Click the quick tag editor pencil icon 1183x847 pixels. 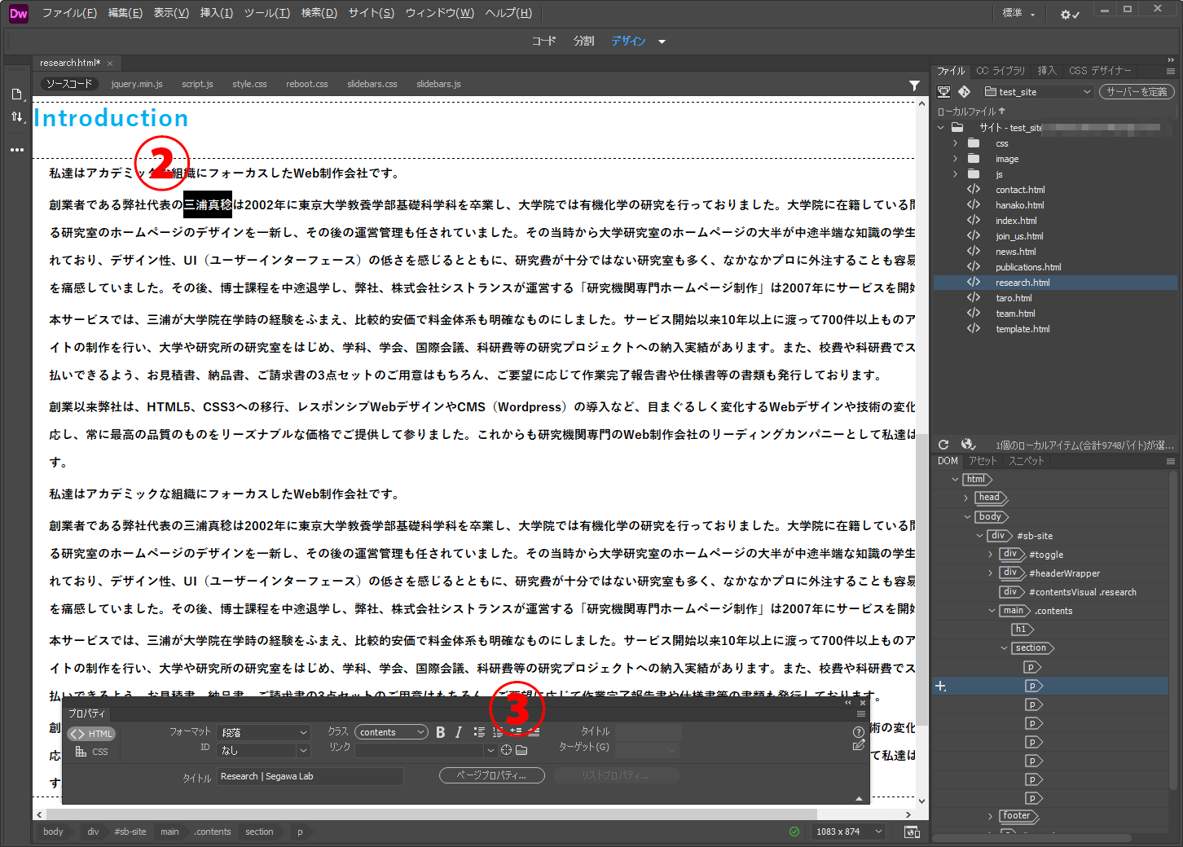point(858,745)
